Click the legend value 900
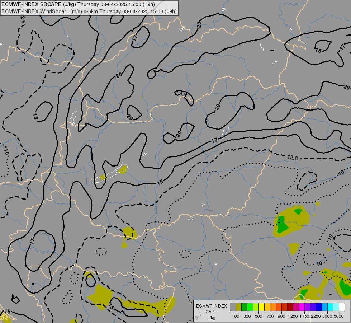Image resolution: width=351 pixels, height=323 pixels. (281, 316)
